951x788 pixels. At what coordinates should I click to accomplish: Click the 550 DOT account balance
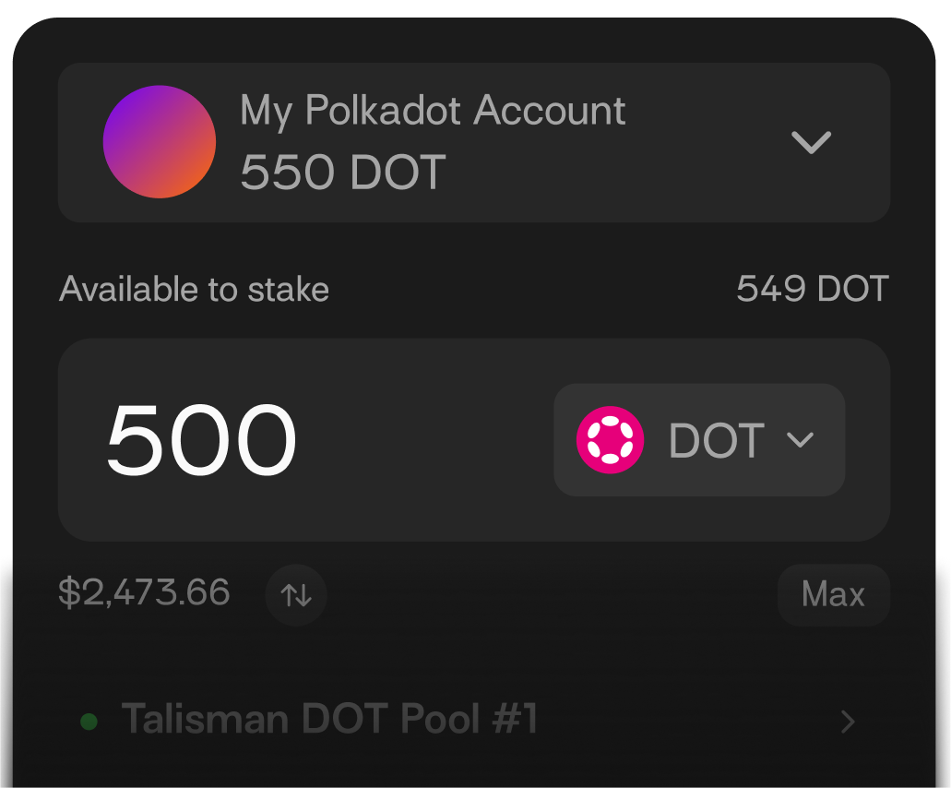pos(343,173)
